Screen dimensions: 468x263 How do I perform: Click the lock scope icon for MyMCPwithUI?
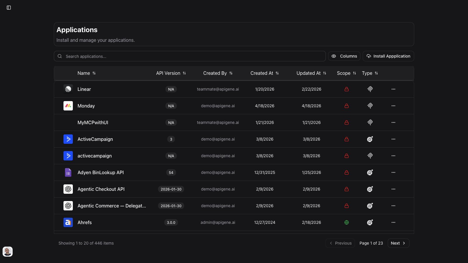(347, 122)
